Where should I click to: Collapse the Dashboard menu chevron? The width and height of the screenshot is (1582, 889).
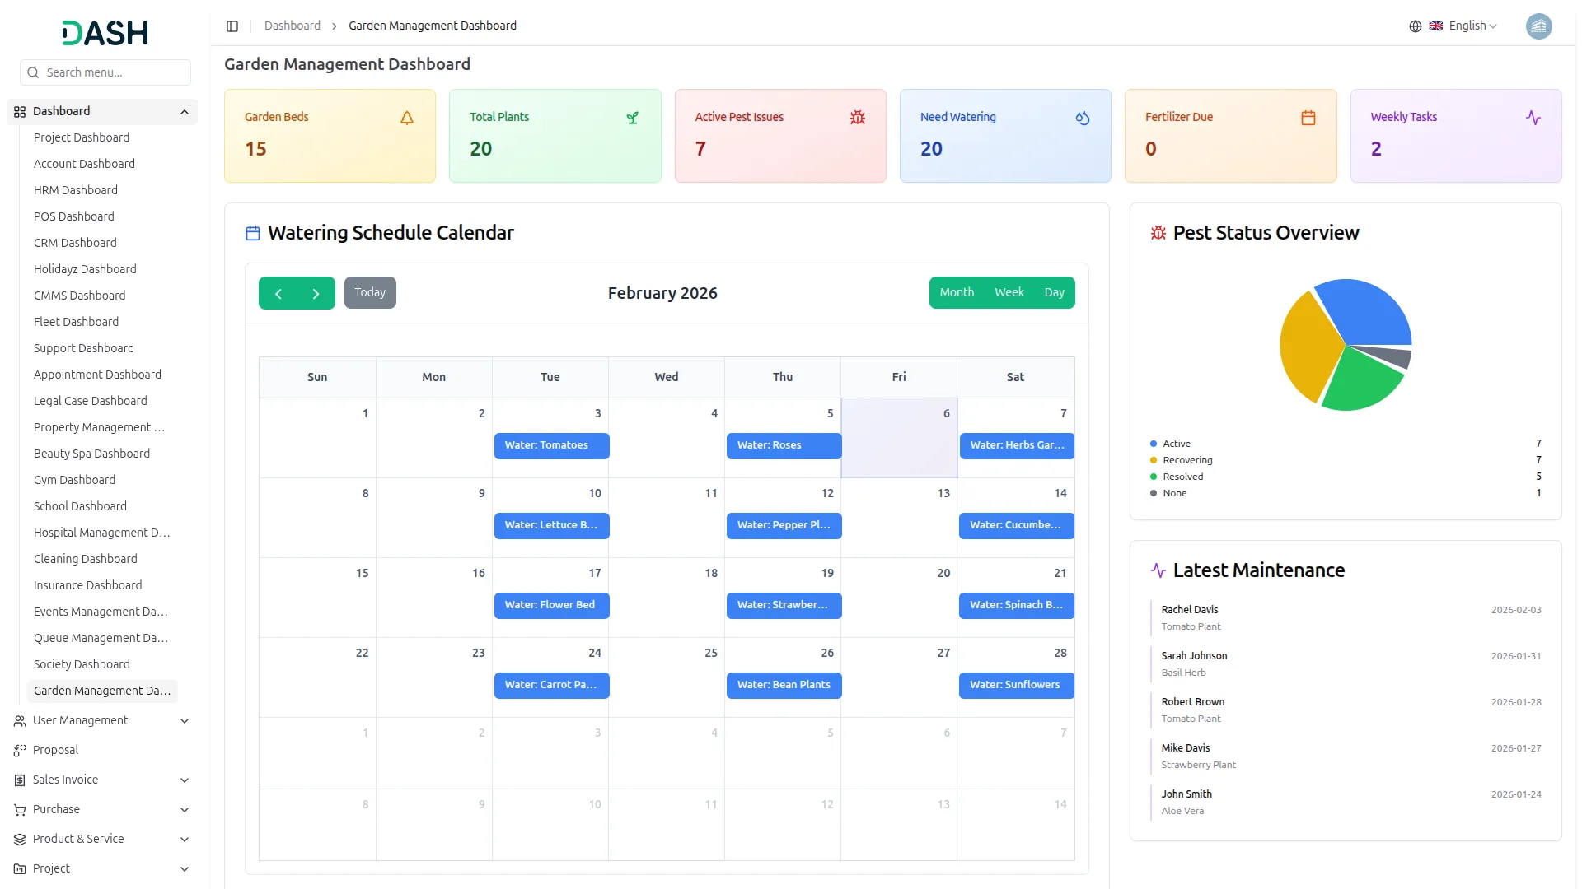click(x=185, y=112)
